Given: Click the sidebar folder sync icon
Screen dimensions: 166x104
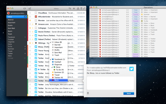Looking at the screenshot, I should [25, 9].
